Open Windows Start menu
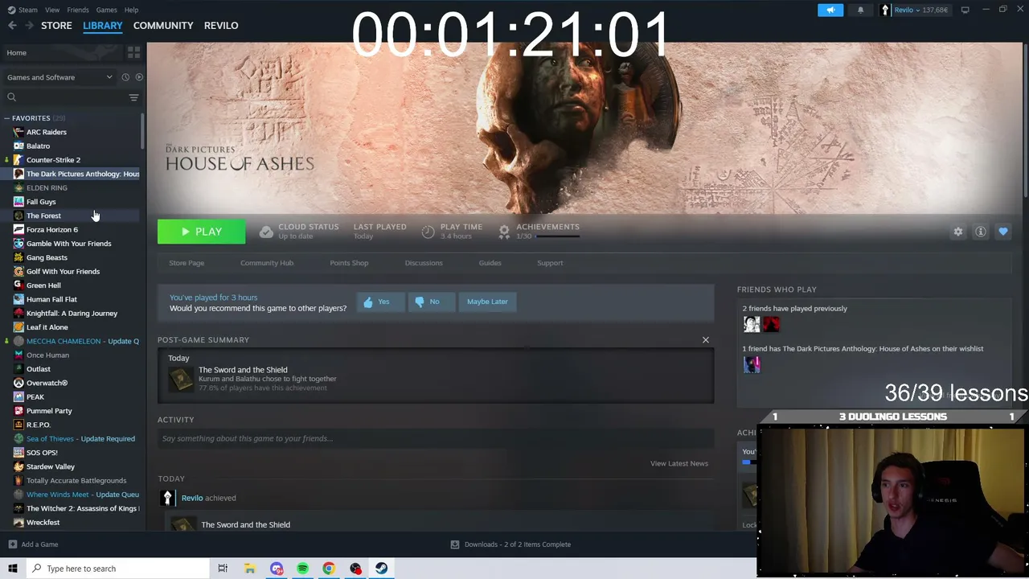The height and width of the screenshot is (579, 1029). click(x=12, y=569)
